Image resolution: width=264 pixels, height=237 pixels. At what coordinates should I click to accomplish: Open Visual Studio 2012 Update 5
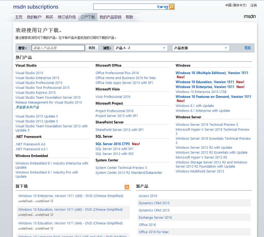click(x=37, y=121)
